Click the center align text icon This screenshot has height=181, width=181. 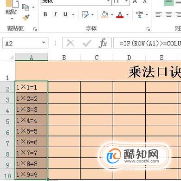click(x=168, y=14)
